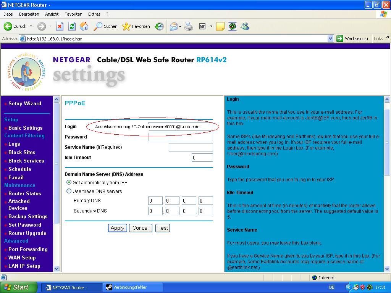Open the Messenger people icon
391x293 pixels.
click(245, 26)
